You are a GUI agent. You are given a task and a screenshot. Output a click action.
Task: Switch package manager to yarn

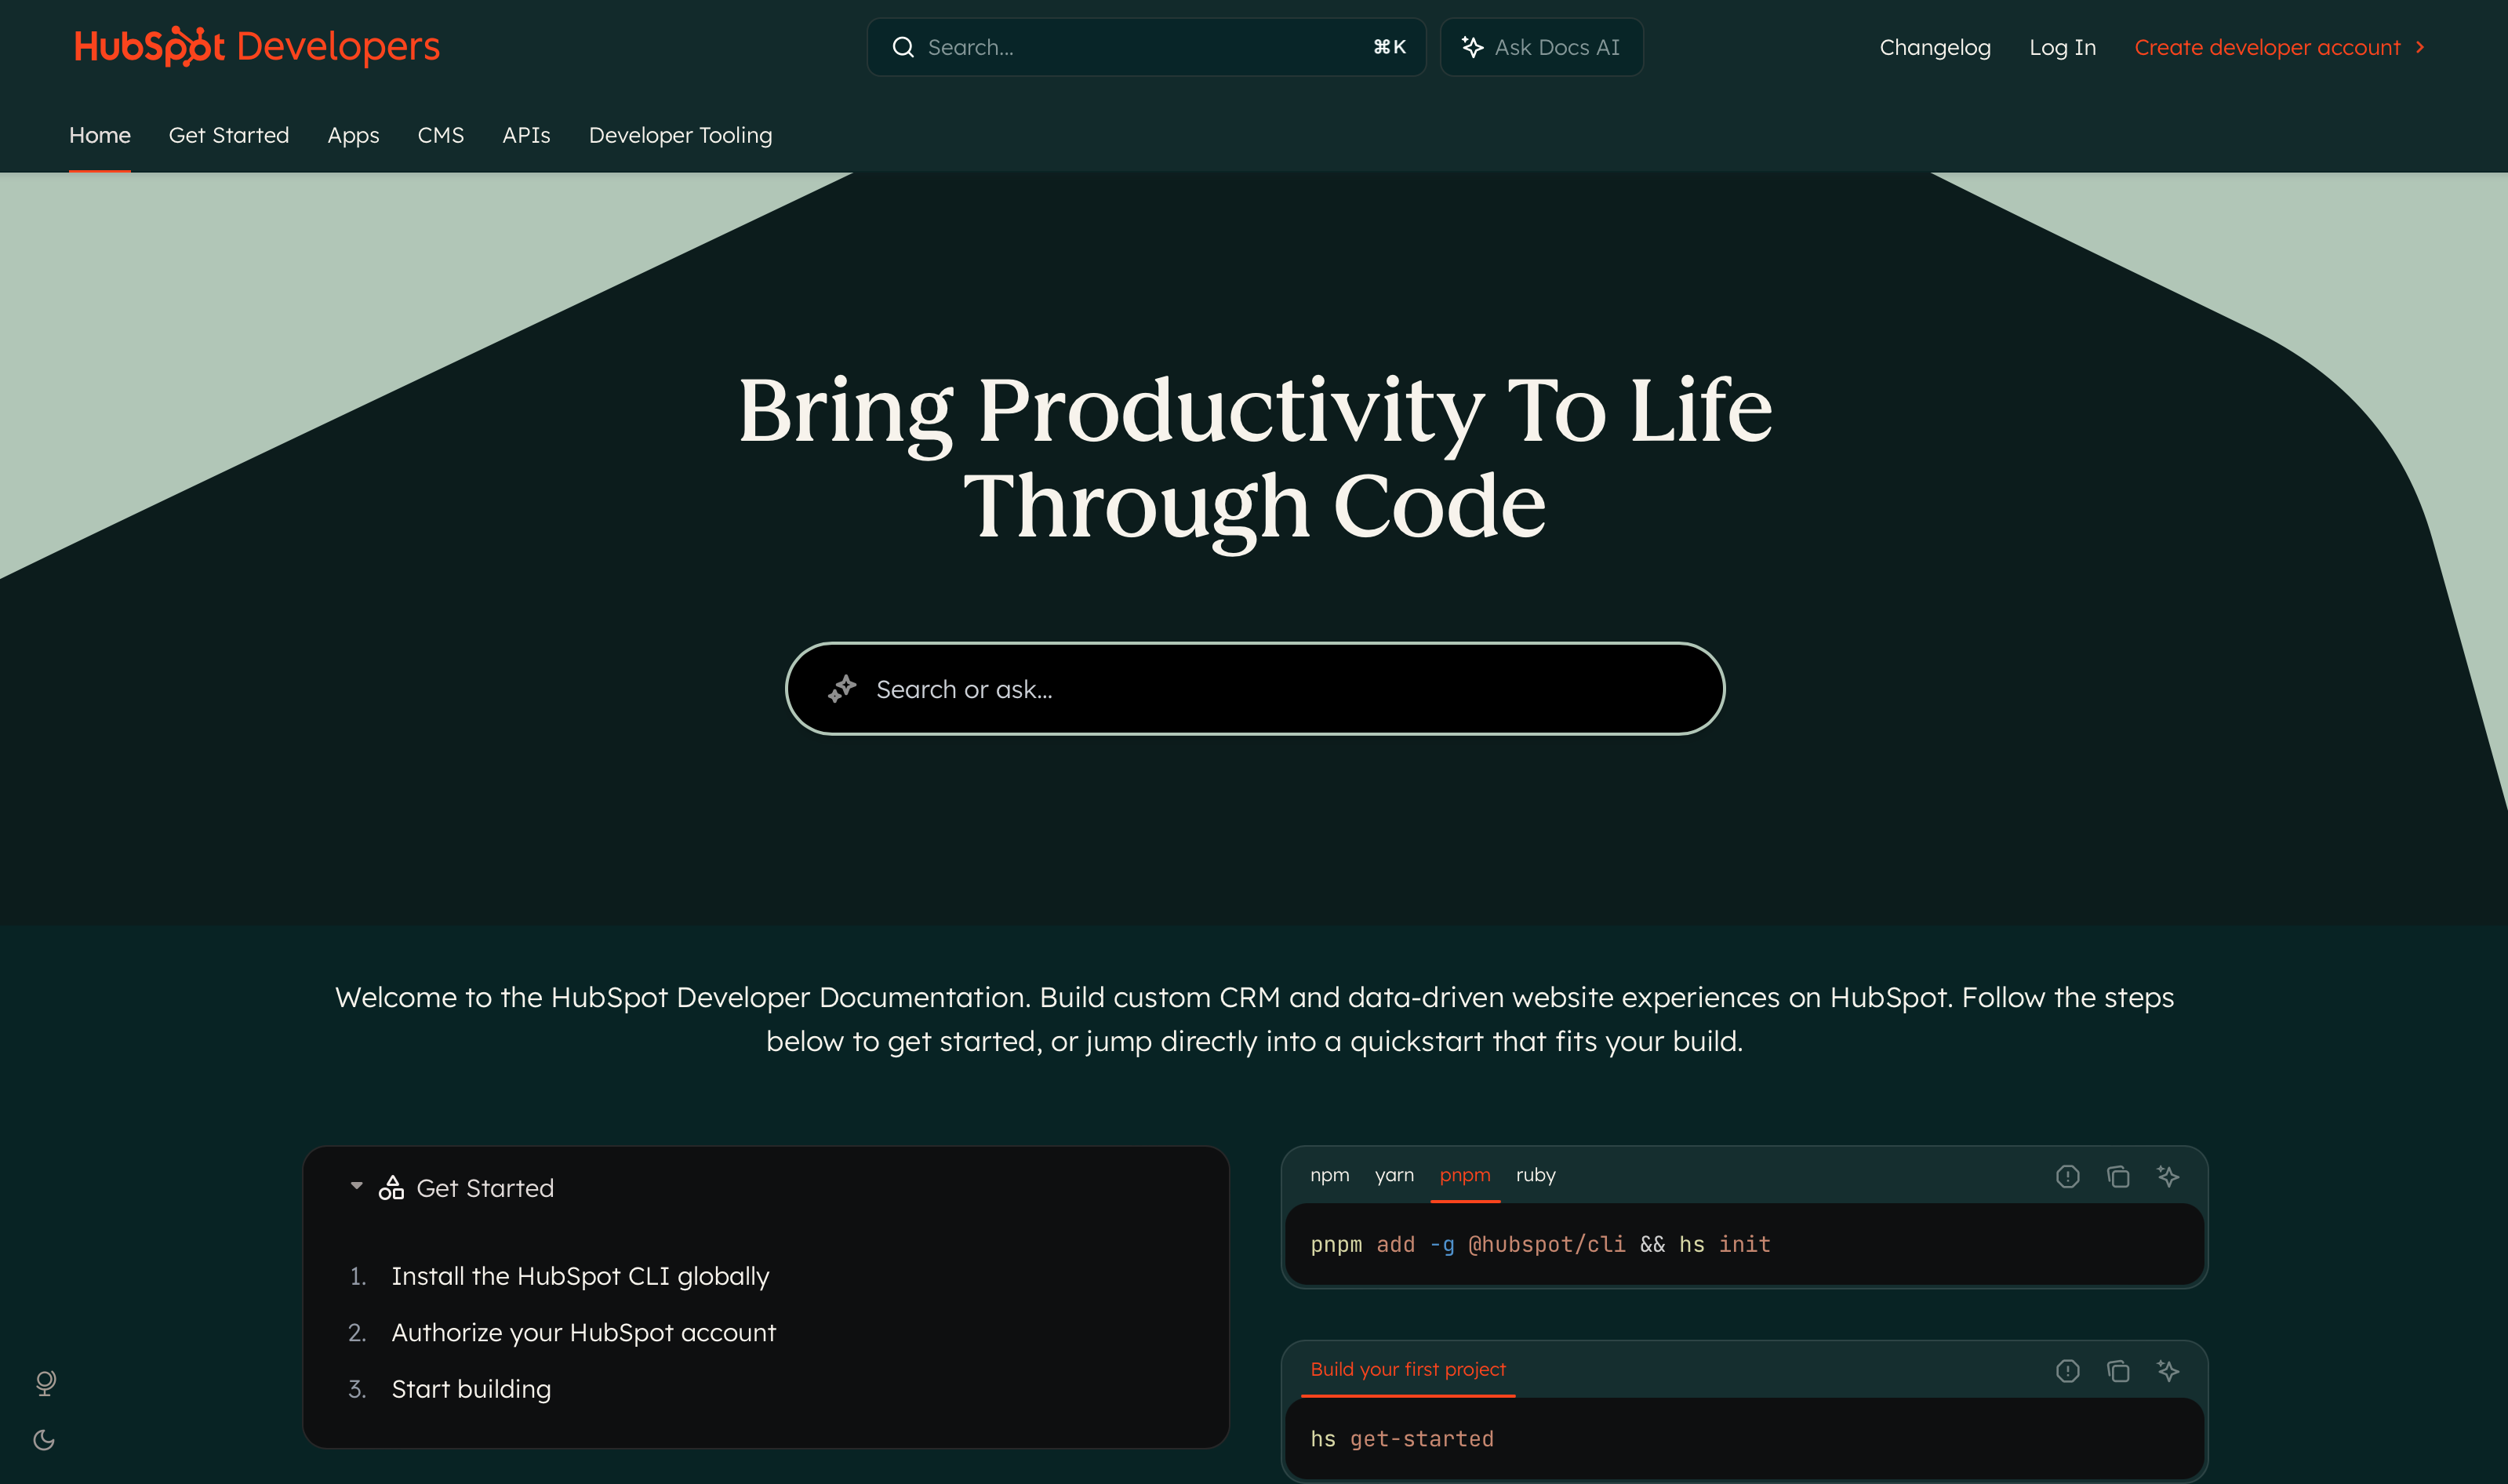click(x=1395, y=1175)
